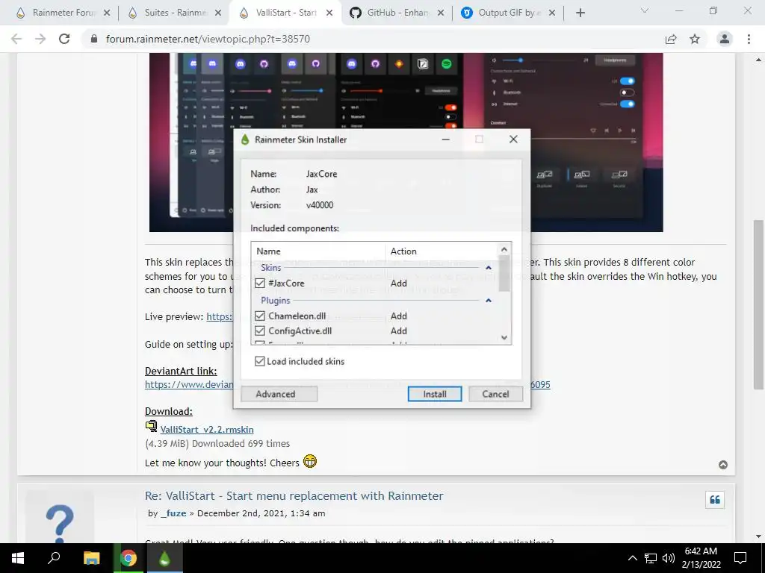
Task: Open a new browser tab
Action: coord(580,13)
